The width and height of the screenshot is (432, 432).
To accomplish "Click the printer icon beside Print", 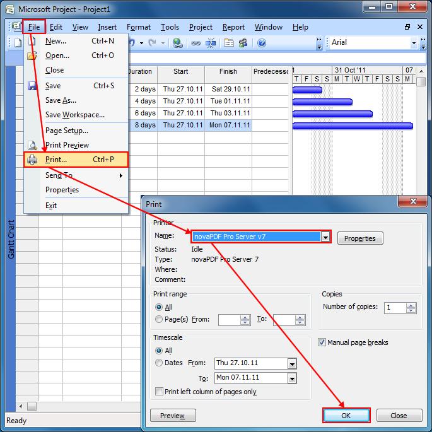I will click(32, 160).
